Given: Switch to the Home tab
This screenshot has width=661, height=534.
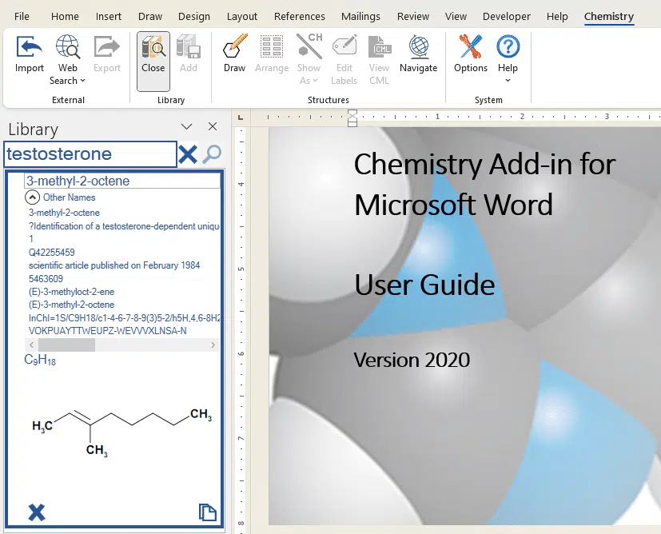Looking at the screenshot, I should coord(65,17).
